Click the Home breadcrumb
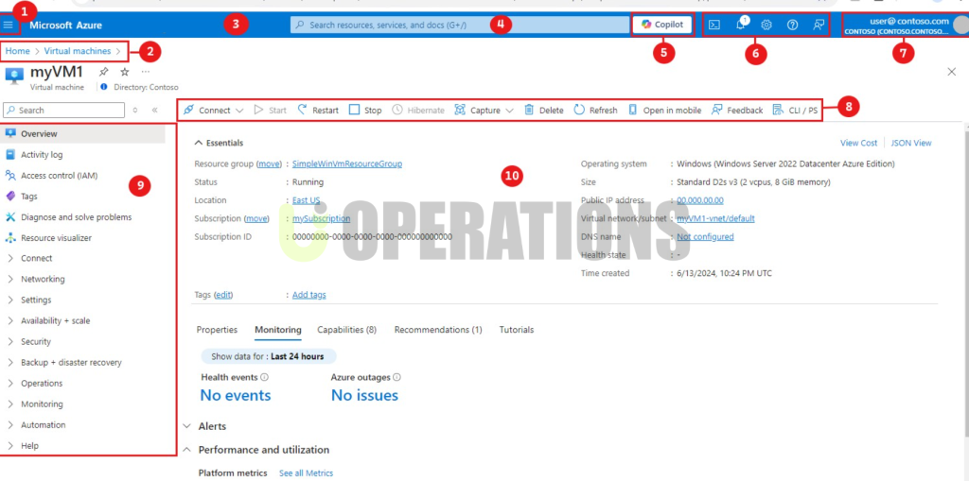Screen dimensions: 969x481 point(18,51)
